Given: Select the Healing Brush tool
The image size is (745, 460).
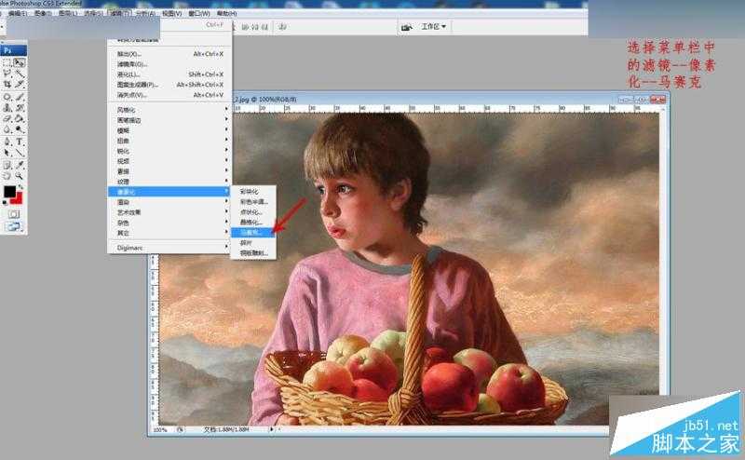Looking at the screenshot, I should [7, 97].
